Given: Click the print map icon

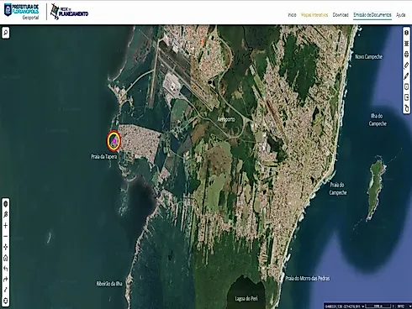Looking at the screenshot, I should click(x=407, y=55).
